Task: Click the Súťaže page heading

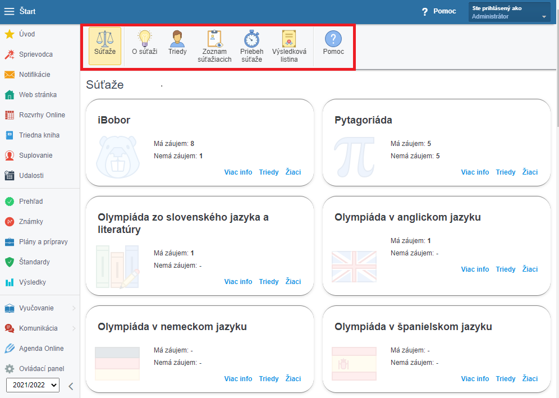Action: tap(105, 85)
